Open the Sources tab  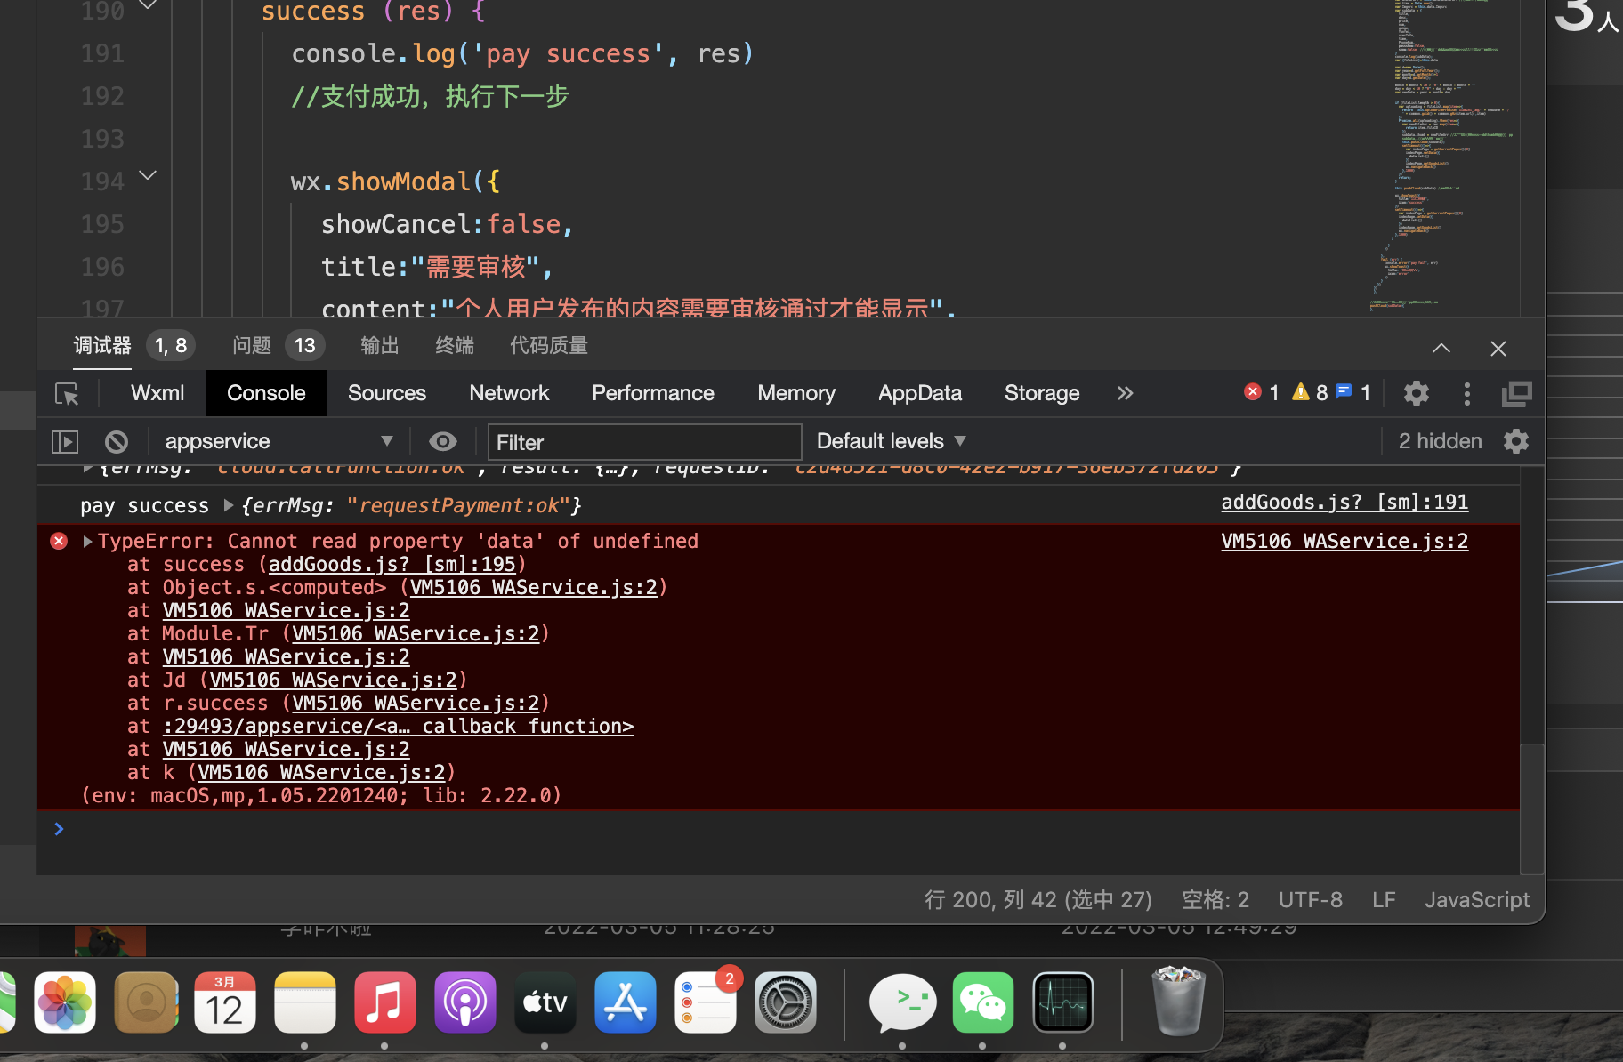387,393
